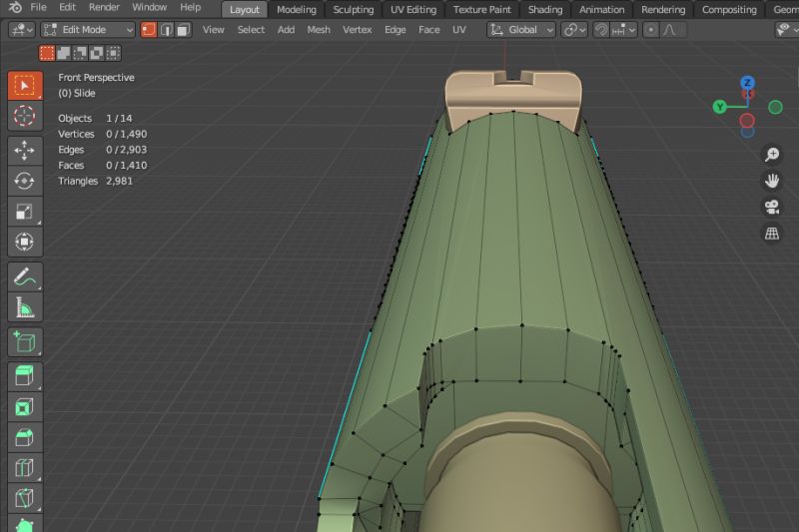The width and height of the screenshot is (799, 532).
Task: Choose the Move tool
Action: click(x=24, y=150)
